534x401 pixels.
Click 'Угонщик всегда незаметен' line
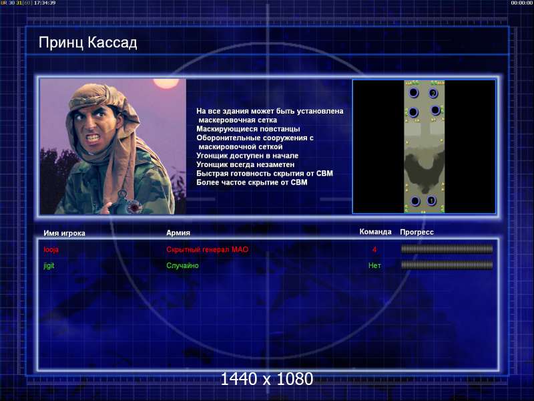coord(245,164)
